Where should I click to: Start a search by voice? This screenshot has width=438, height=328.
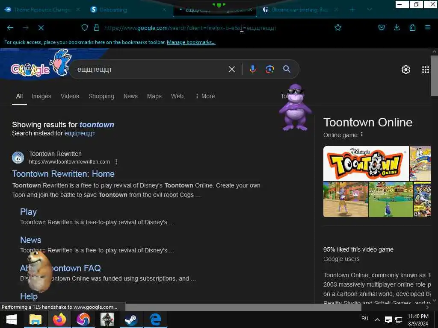click(252, 69)
